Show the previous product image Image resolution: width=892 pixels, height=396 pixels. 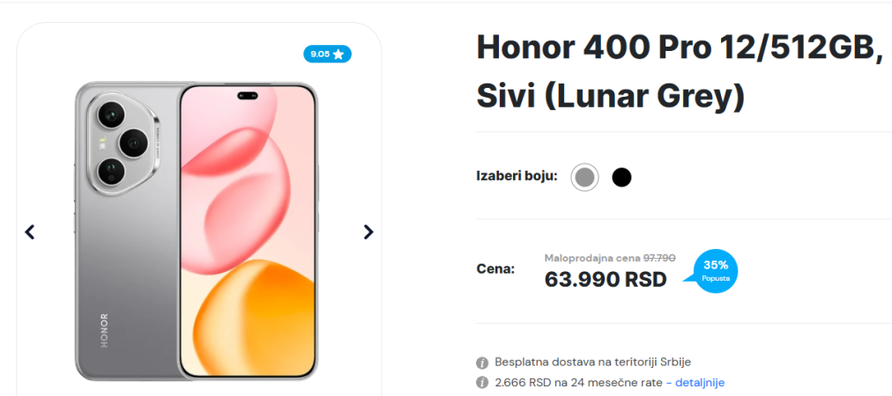pos(30,231)
